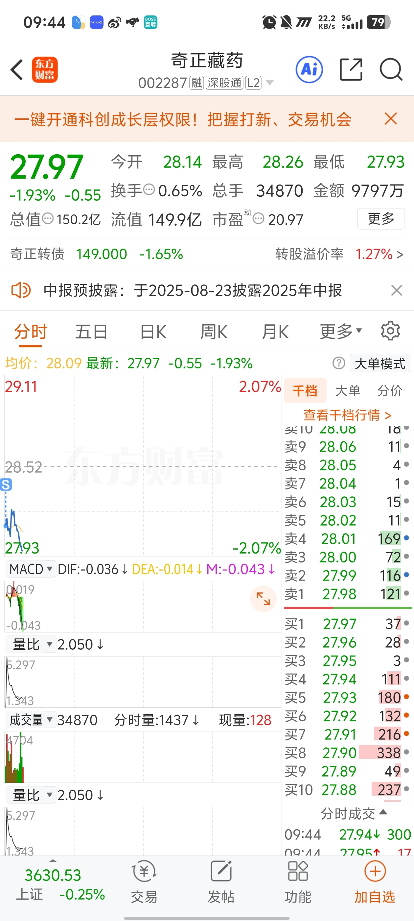Tap the 市盈 info bubble icon
The width and height of the screenshot is (414, 921).
click(x=258, y=218)
